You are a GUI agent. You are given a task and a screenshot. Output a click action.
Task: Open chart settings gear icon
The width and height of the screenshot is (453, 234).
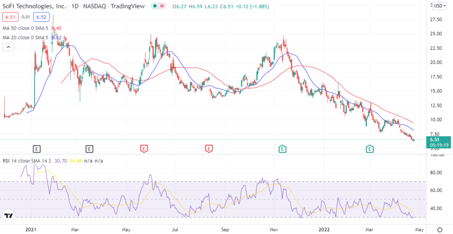click(x=439, y=230)
